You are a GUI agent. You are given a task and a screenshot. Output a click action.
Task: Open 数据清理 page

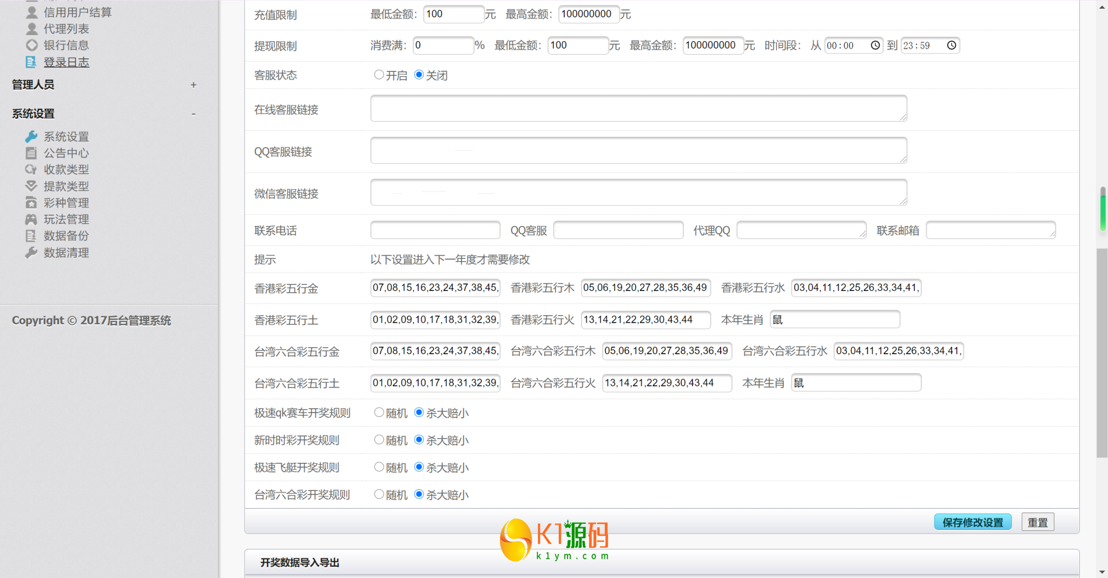[66, 253]
